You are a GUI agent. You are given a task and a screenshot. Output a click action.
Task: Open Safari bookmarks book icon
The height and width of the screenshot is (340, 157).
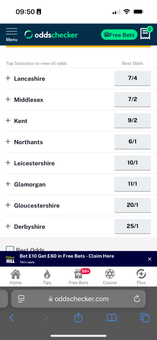click(112, 318)
